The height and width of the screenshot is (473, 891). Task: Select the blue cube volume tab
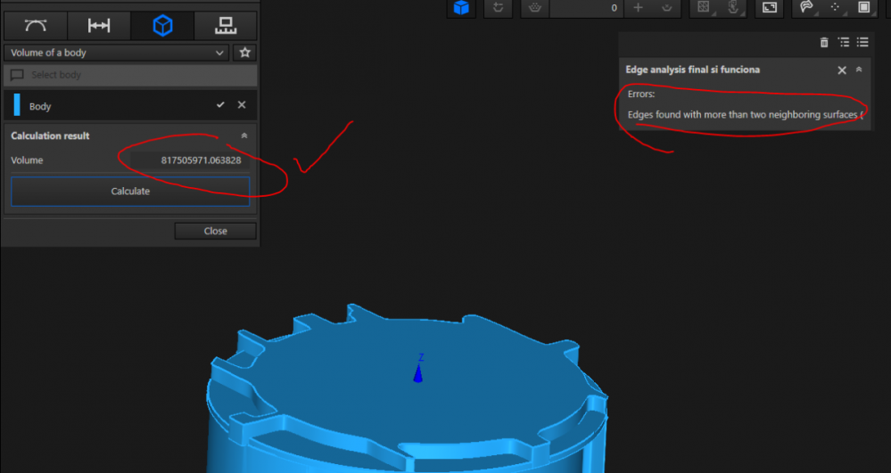162,26
